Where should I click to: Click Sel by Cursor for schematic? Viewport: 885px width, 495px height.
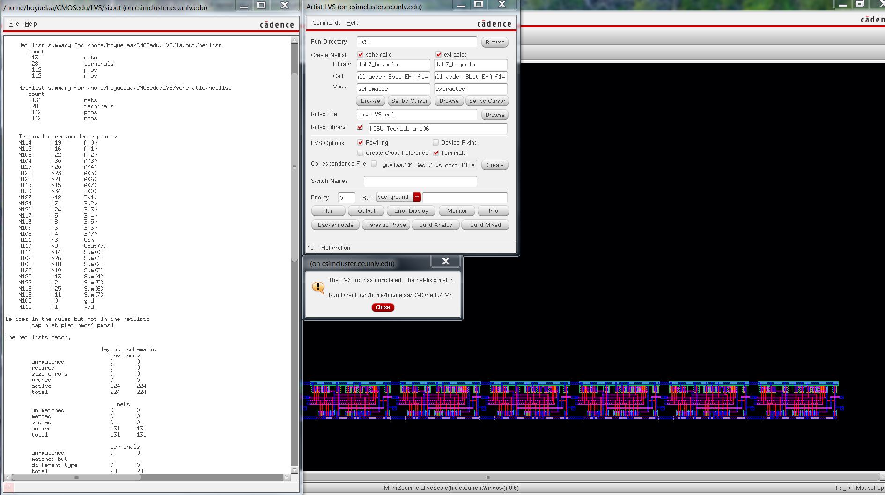point(409,101)
